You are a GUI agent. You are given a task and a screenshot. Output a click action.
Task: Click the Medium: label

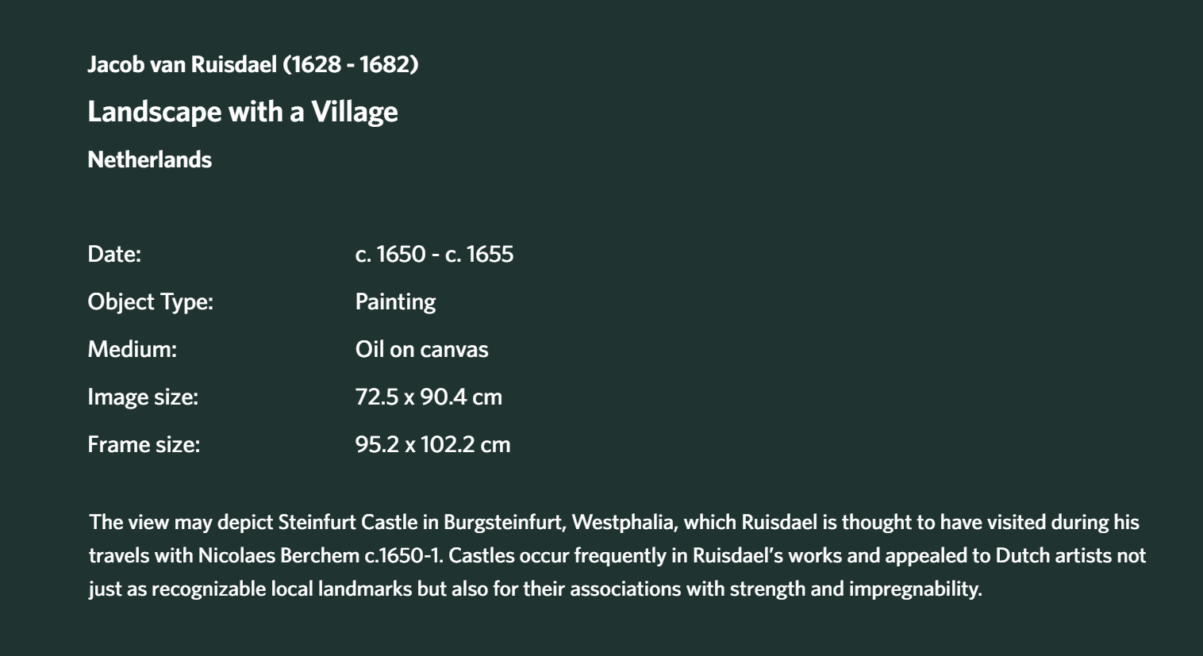[x=132, y=349]
